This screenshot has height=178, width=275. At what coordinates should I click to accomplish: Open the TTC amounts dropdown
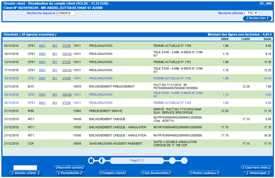pos(251,13)
